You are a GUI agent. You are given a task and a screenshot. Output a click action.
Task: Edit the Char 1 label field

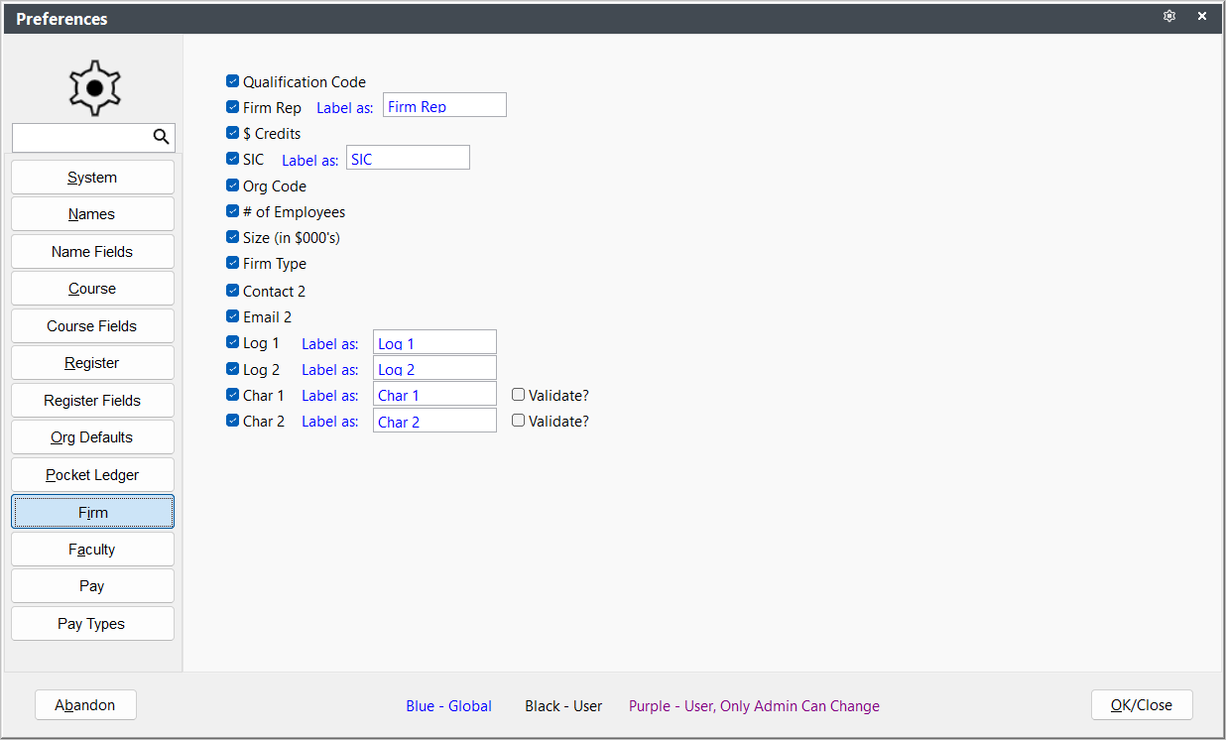pyautogui.click(x=434, y=394)
